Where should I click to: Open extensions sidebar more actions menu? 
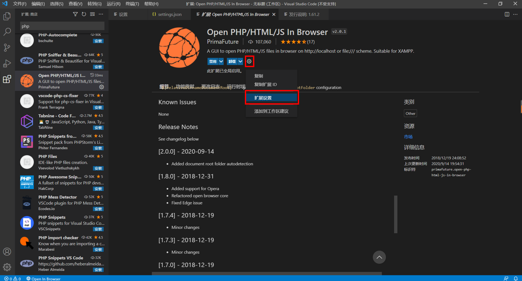click(101, 14)
